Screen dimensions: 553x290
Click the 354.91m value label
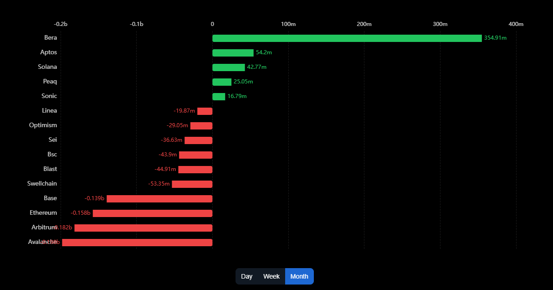[x=495, y=38]
